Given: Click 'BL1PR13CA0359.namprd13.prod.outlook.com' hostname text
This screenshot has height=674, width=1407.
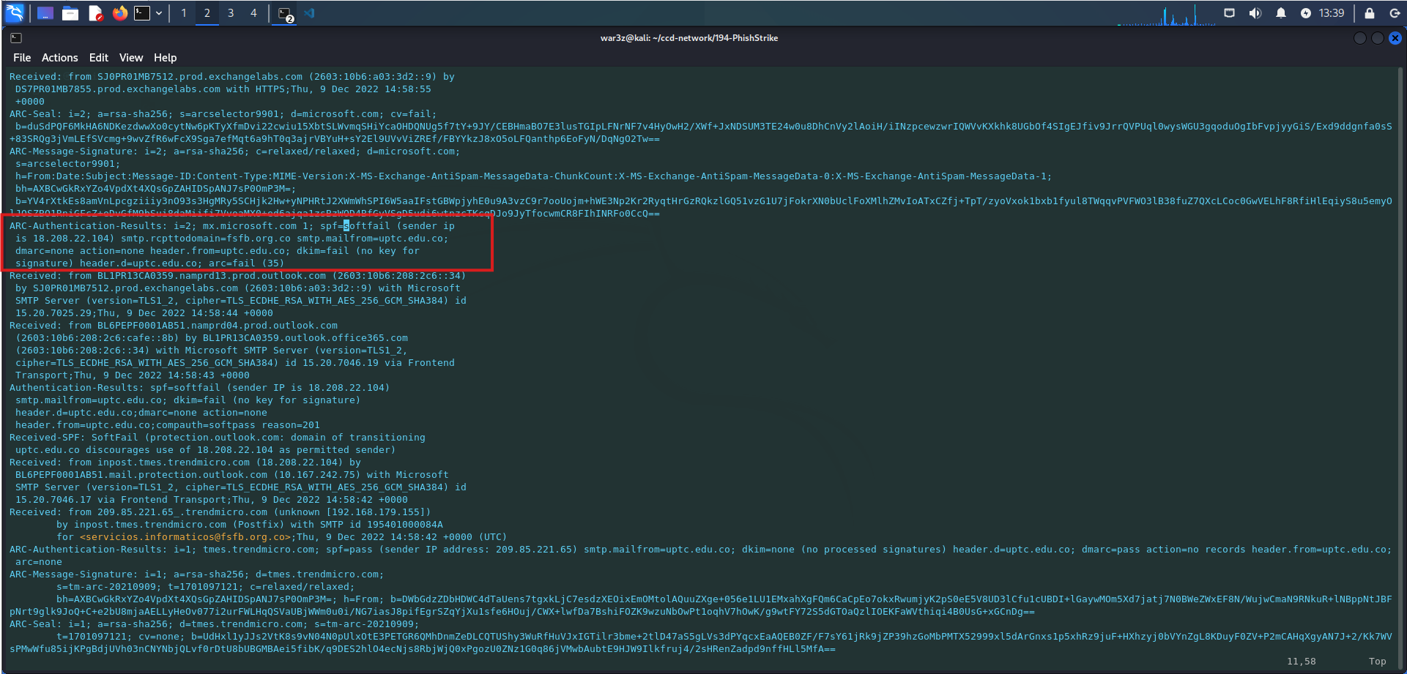Looking at the screenshot, I should pos(212,276).
